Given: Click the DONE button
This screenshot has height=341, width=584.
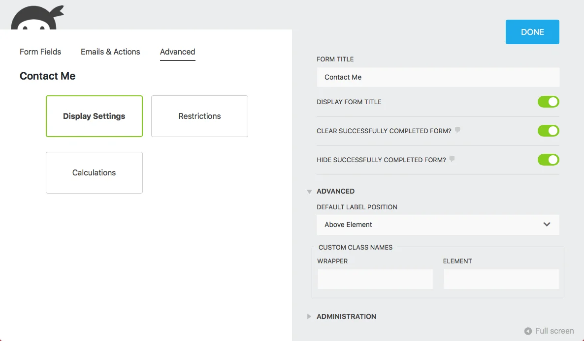Looking at the screenshot, I should point(532,31).
